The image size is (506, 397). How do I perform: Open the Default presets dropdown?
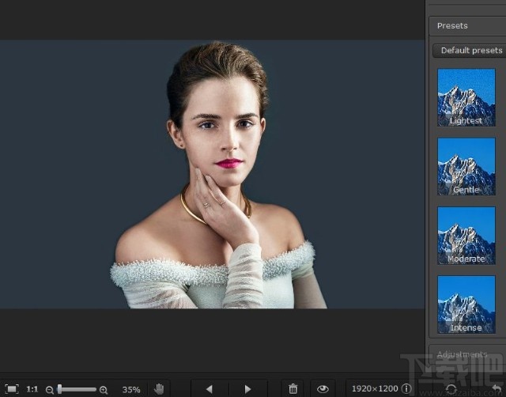470,51
